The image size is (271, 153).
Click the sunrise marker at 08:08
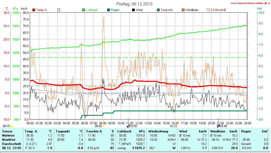pyautogui.click(x=104, y=126)
